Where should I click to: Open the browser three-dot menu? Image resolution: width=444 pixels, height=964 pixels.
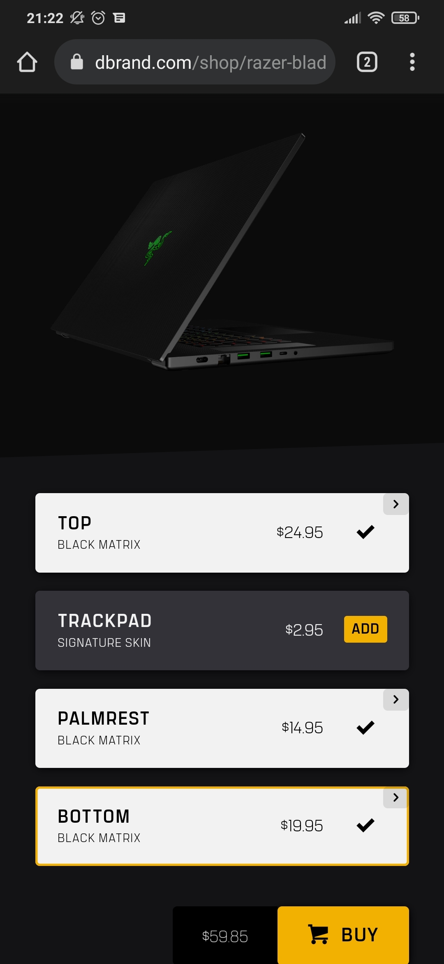(x=412, y=62)
